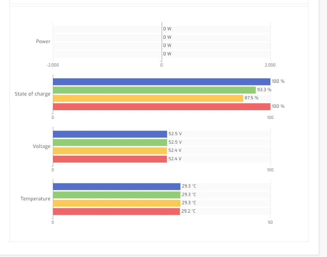Select the red Temperature bar
The width and height of the screenshot is (327, 257).
[116, 211]
